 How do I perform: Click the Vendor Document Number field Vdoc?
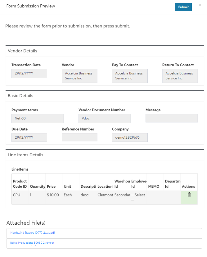click(105, 118)
